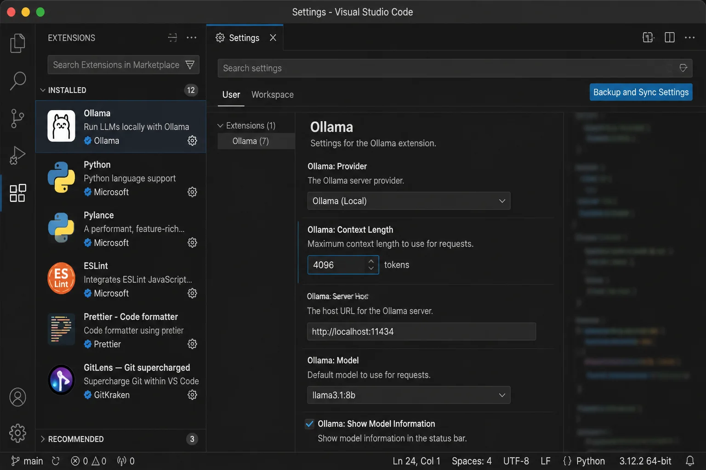Change Python interpreter 3.12.2 64-bit
Screen dimensions: 706x470
tap(645, 461)
